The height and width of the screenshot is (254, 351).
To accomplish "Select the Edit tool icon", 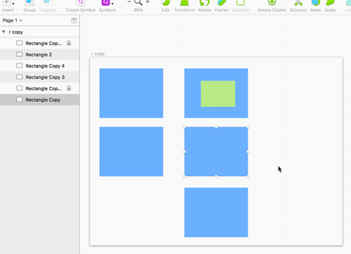I will tap(166, 3).
